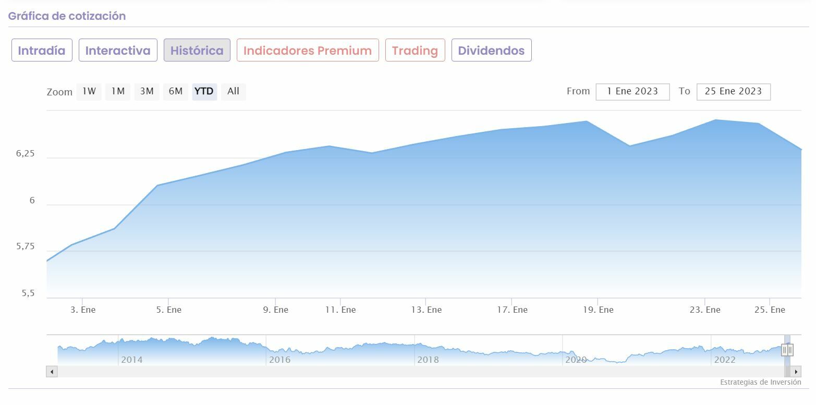
Task: Set zoom range to 3M
Action: [x=147, y=91]
